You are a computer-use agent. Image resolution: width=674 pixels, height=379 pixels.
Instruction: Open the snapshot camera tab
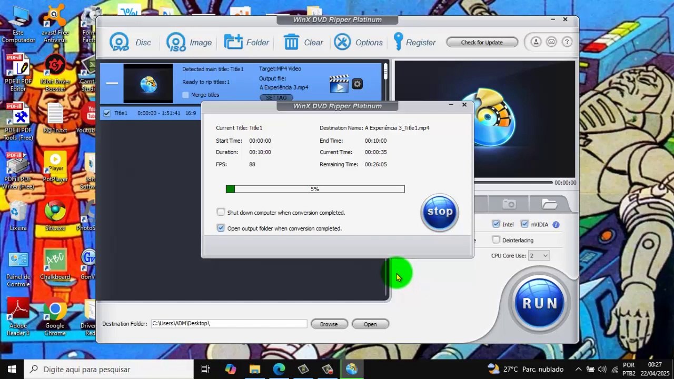509,204
